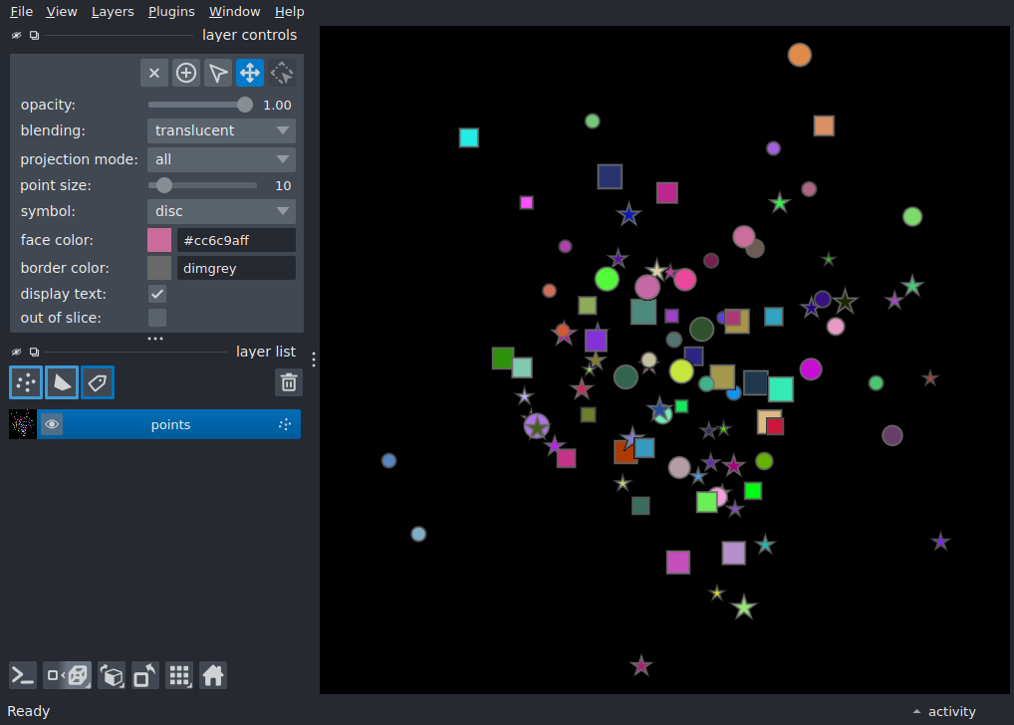Select the points layer thumbnail
Viewport: 1014px width, 725px height.
coord(23,424)
